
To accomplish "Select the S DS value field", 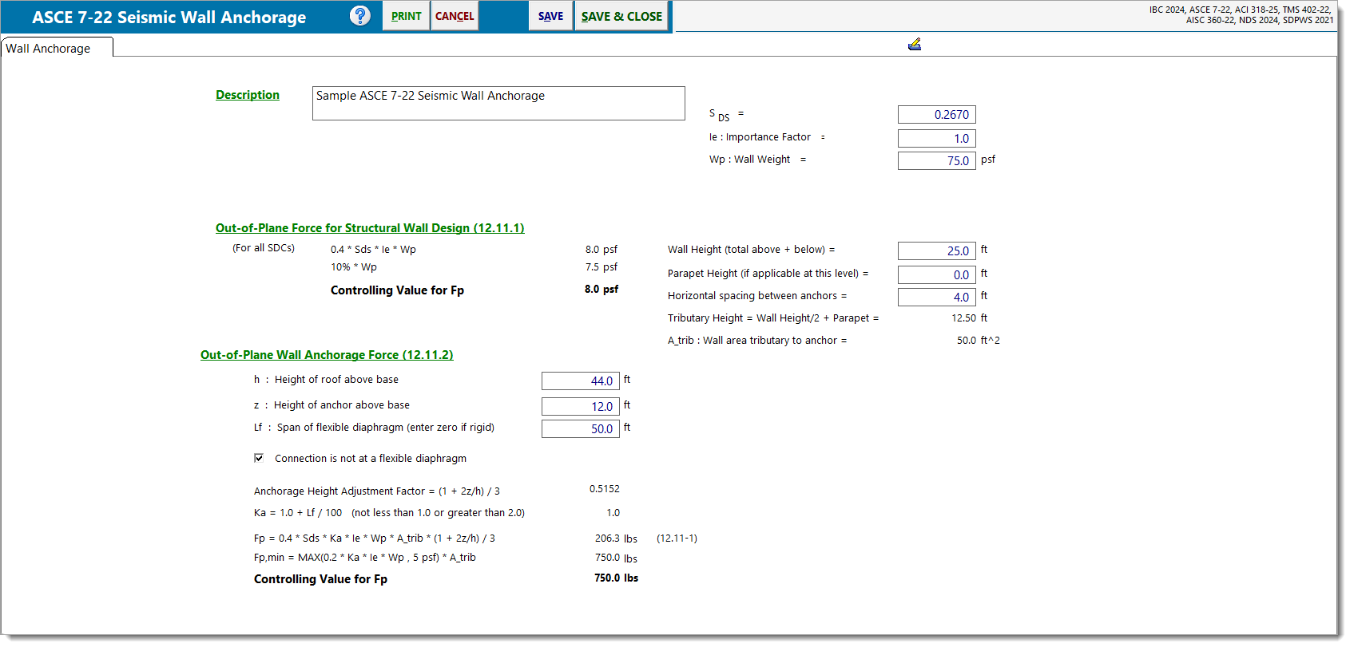I will (937, 115).
